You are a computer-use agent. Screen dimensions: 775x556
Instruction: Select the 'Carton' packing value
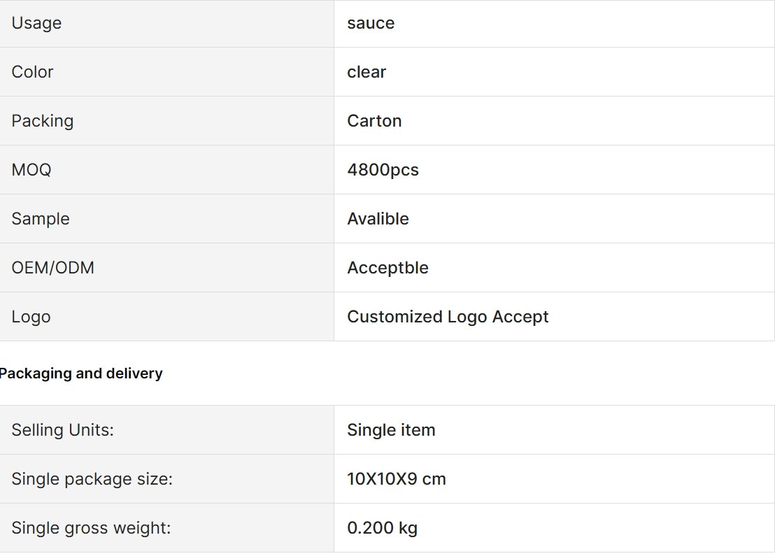(374, 121)
